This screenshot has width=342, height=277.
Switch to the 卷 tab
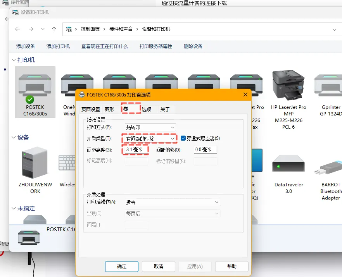(131, 108)
